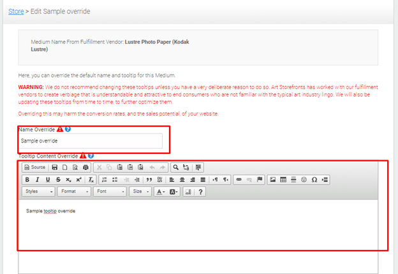The image size is (398, 274).
Task: Toggle Source view of the editor
Action: tap(35, 167)
